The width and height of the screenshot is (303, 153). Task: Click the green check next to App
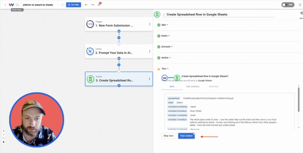coord(159,25)
